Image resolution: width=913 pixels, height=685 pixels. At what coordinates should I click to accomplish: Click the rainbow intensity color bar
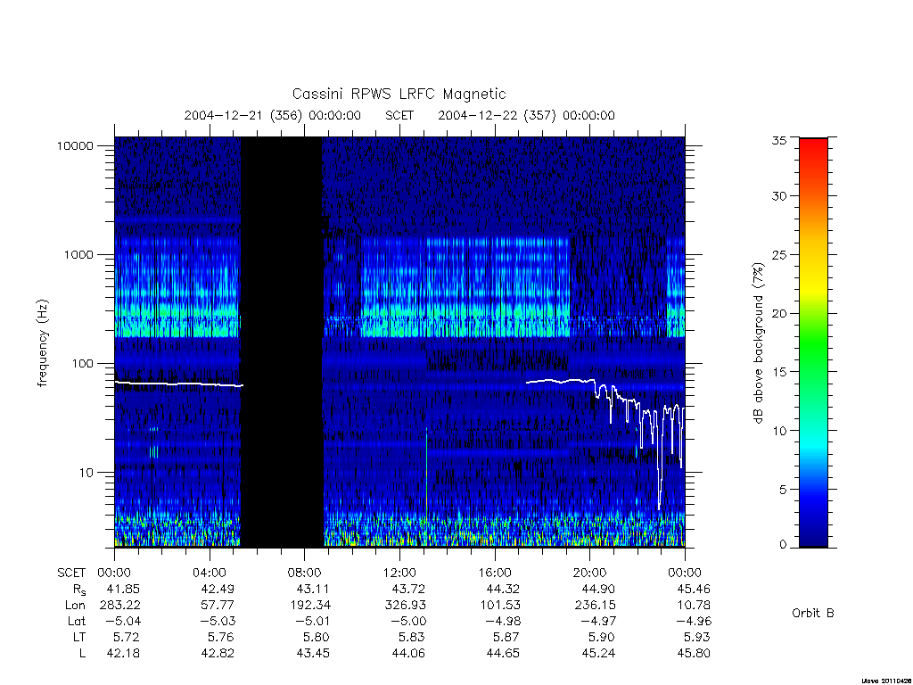tap(813, 342)
